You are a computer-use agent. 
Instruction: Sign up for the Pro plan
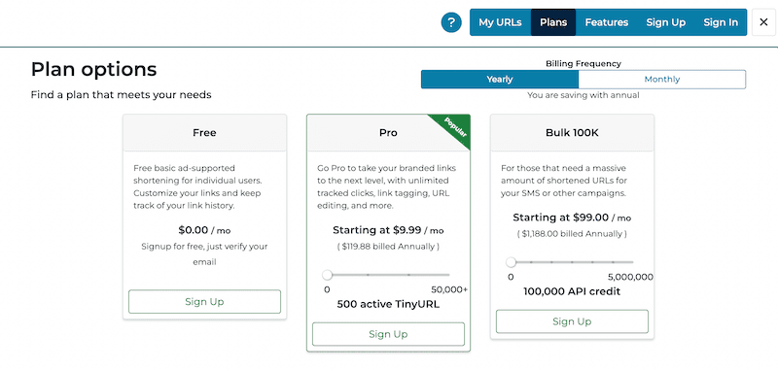(388, 334)
